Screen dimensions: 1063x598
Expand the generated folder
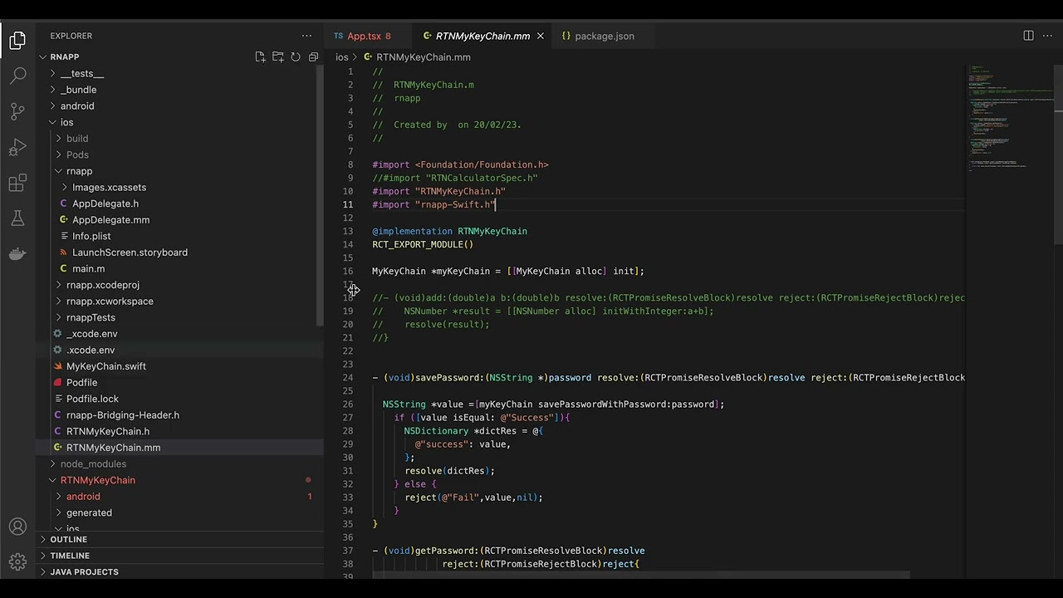[x=89, y=512]
